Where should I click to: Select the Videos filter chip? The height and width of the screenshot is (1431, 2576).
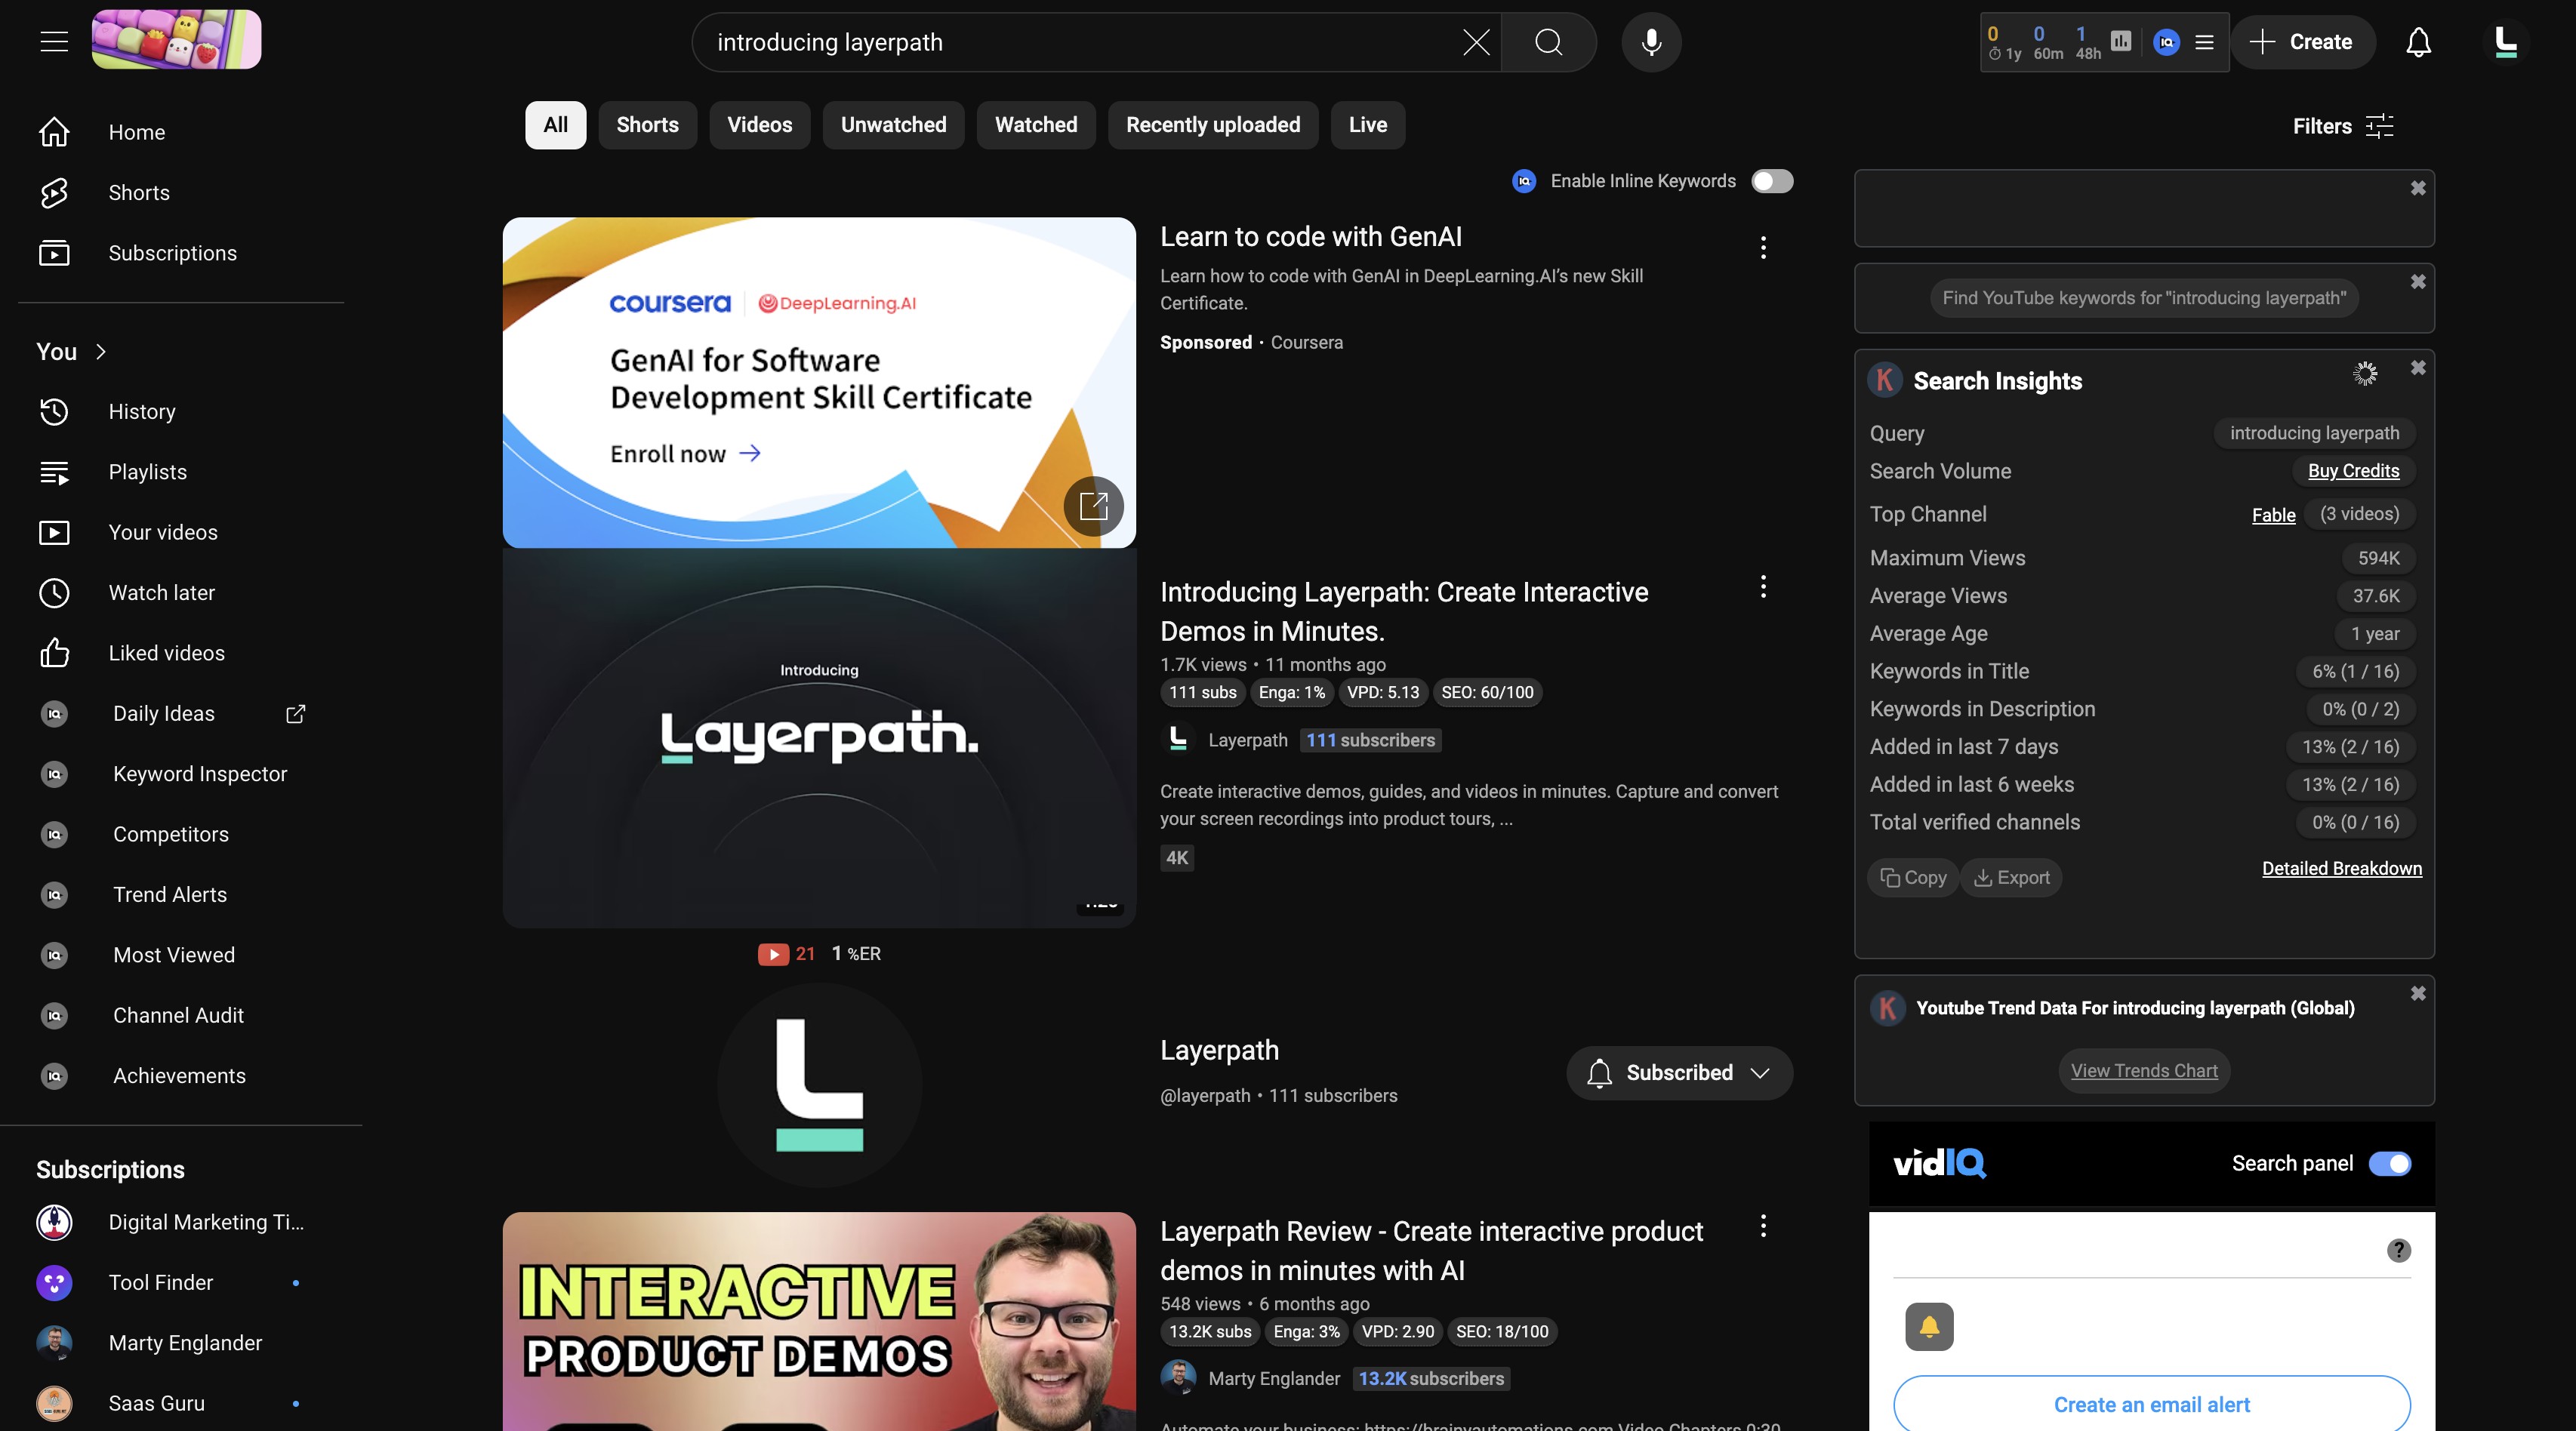click(759, 125)
